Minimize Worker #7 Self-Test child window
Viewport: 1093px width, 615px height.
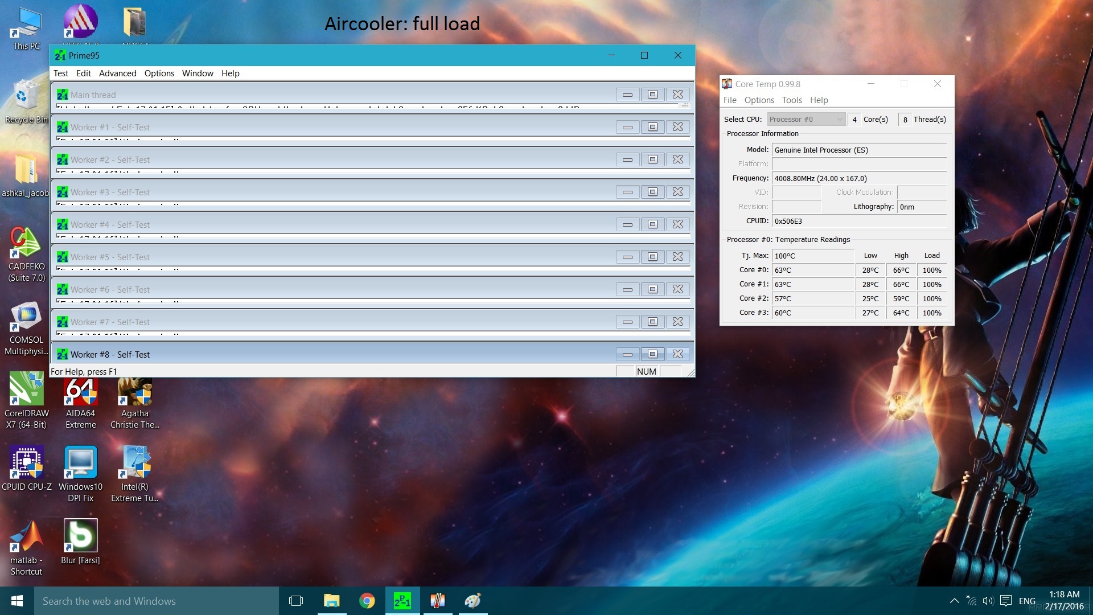627,322
